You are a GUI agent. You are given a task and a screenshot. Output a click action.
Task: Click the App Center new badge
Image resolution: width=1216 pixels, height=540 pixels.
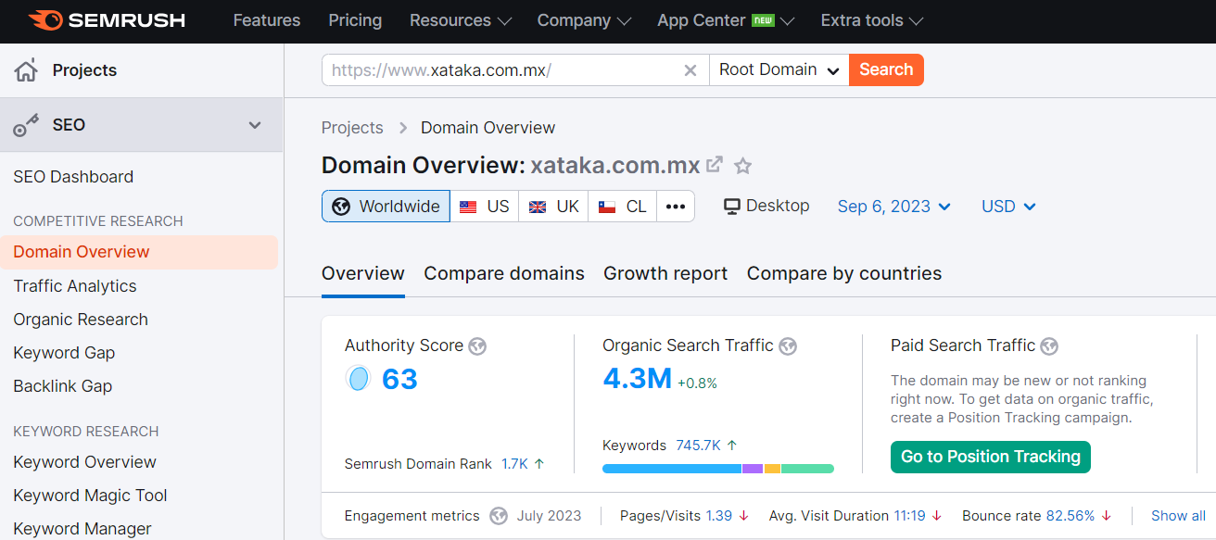pyautogui.click(x=763, y=20)
